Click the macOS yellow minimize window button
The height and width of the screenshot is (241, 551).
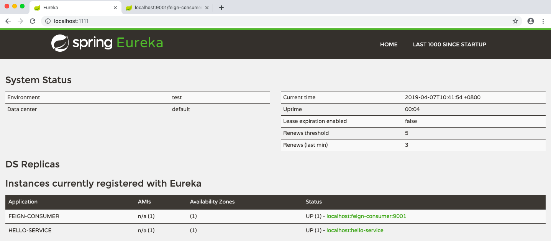15,6
